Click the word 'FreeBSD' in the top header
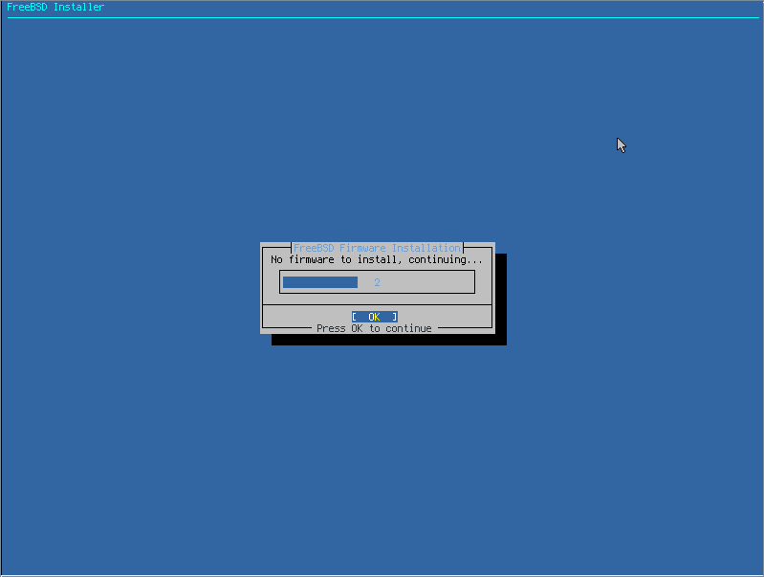The image size is (764, 577). tap(27, 7)
